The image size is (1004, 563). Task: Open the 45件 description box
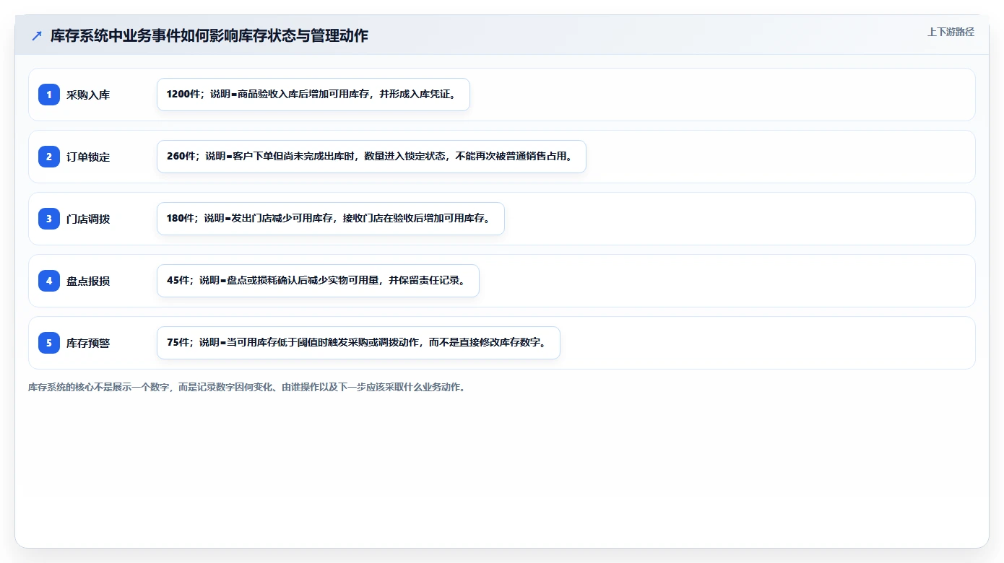[x=318, y=281]
